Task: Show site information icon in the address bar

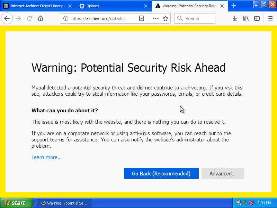Action: point(66,19)
